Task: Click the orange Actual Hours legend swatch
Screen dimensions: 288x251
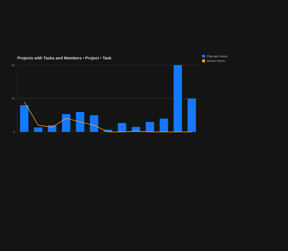Action: click(x=203, y=61)
